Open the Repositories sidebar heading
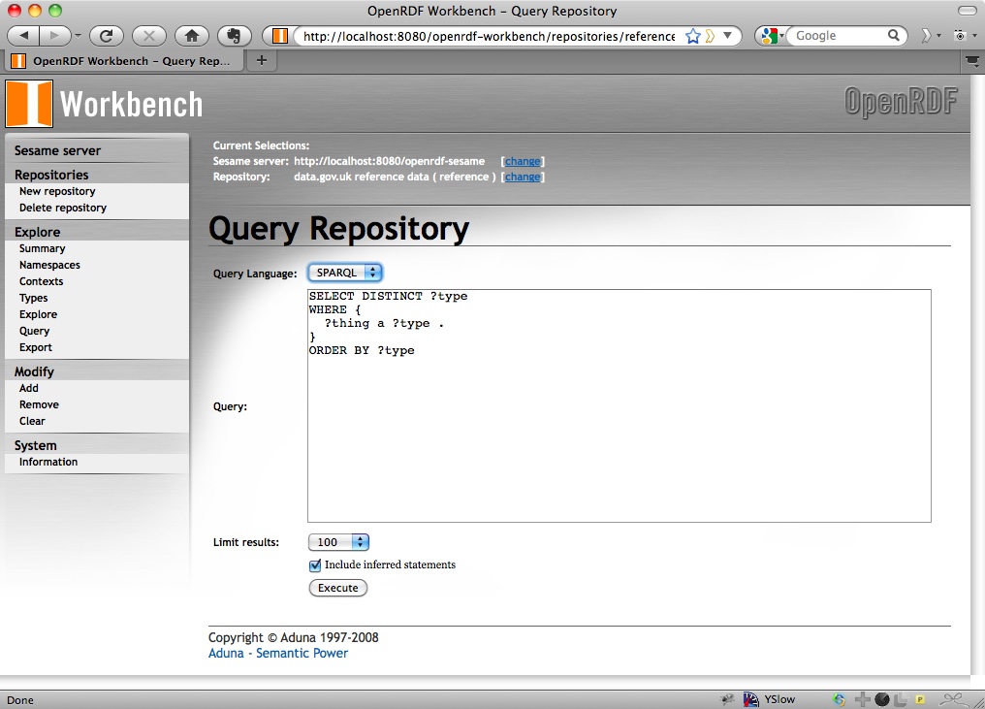This screenshot has width=985, height=709. click(51, 175)
